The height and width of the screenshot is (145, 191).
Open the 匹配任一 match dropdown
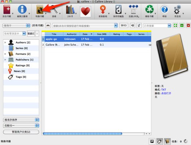21,126
